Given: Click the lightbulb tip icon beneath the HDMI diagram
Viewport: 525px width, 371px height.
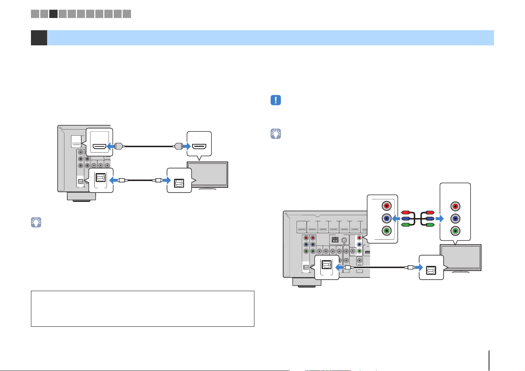Looking at the screenshot, I should tap(36, 222).
